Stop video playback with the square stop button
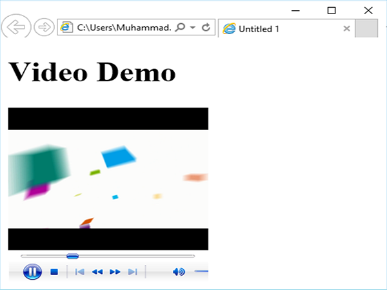387x290 pixels. point(54,272)
